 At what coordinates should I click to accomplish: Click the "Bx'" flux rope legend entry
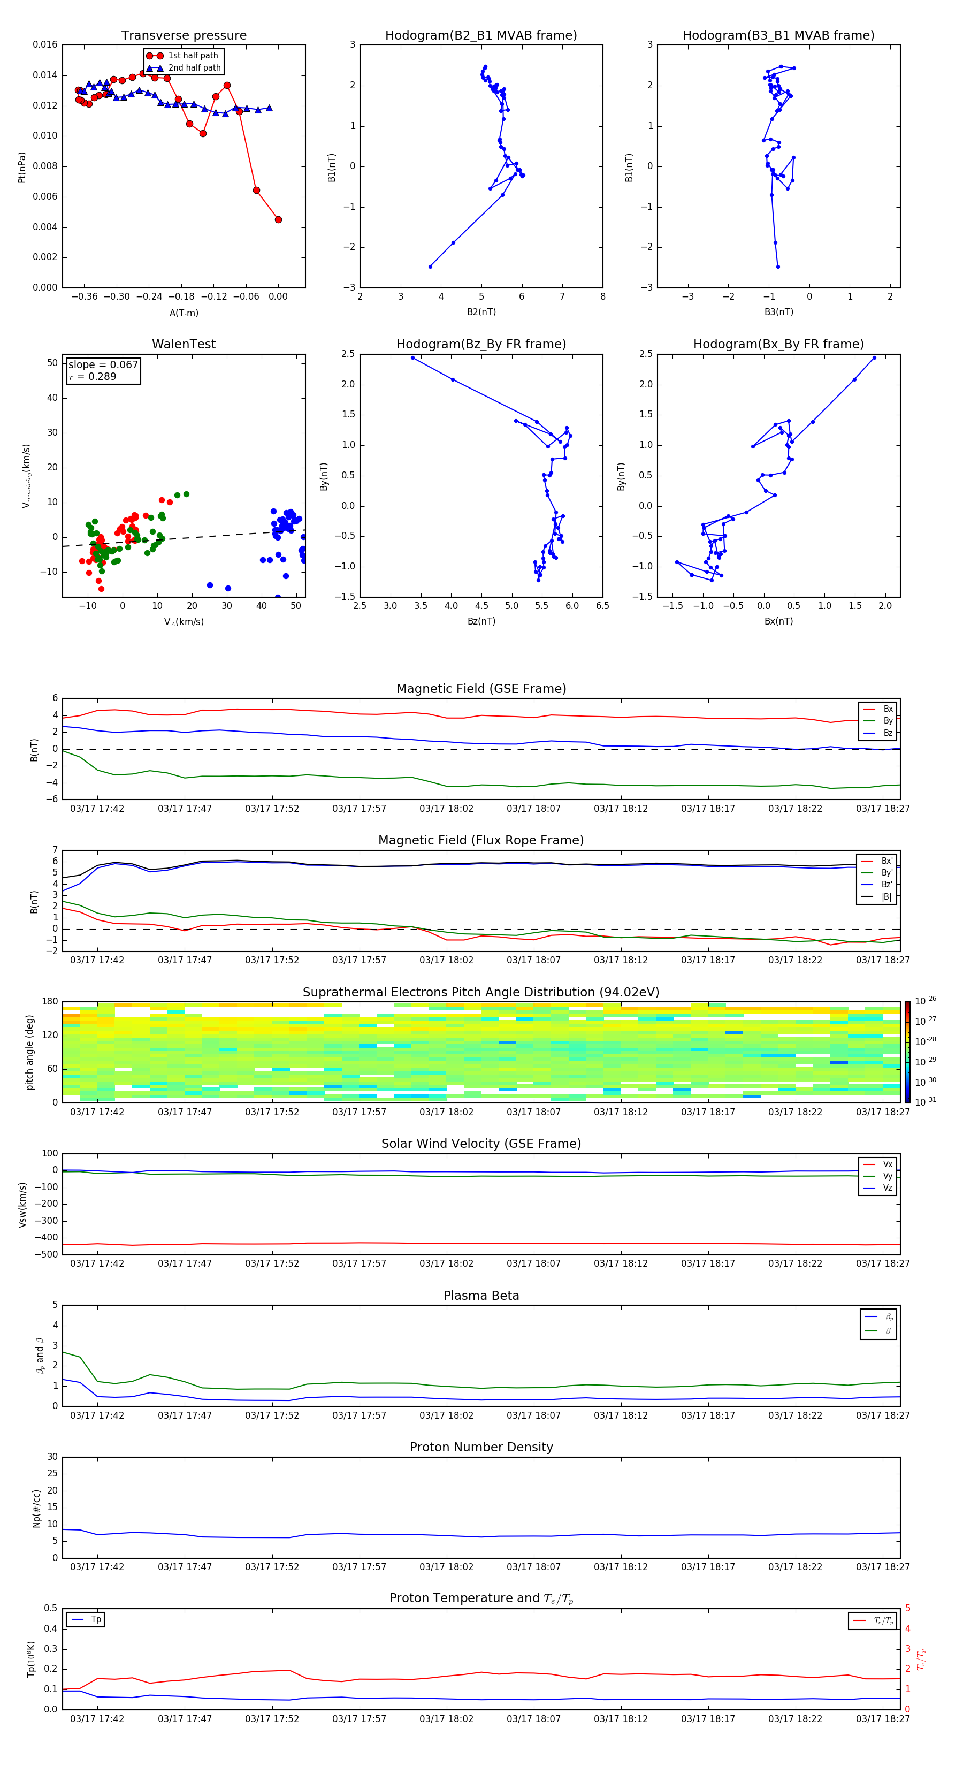[877, 861]
